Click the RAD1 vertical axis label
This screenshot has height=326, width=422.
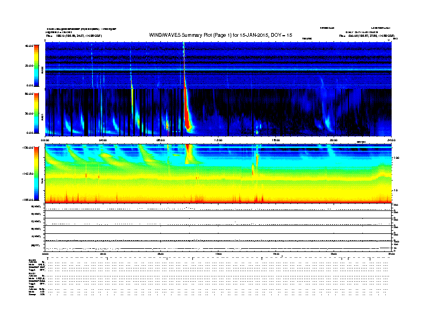pos(42,117)
